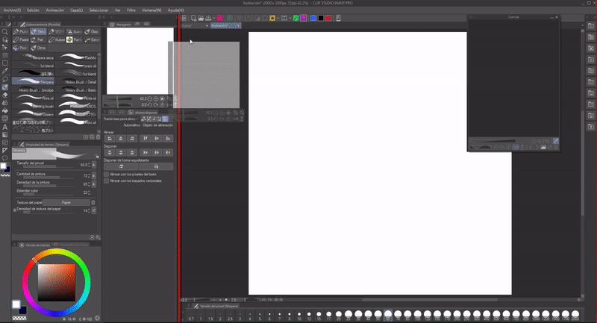Adjust Densidad de textura del papel stepper

point(89,210)
